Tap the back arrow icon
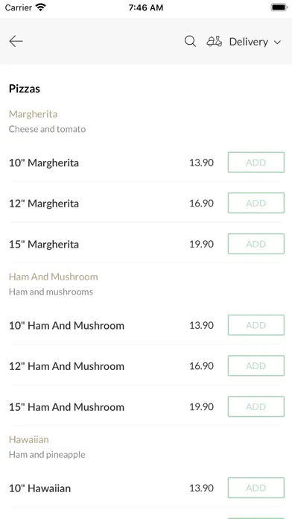Image resolution: width=292 pixels, height=519 pixels. click(16, 41)
